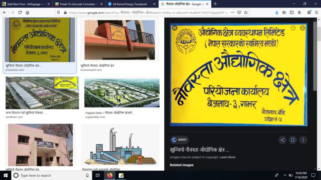Open the page actions three-dot menu
Screen dimensions: 321x180
coord(232,12)
